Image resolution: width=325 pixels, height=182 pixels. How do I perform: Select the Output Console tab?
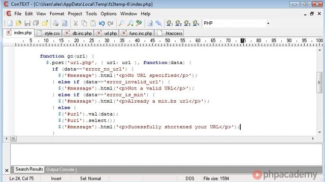pos(60,169)
